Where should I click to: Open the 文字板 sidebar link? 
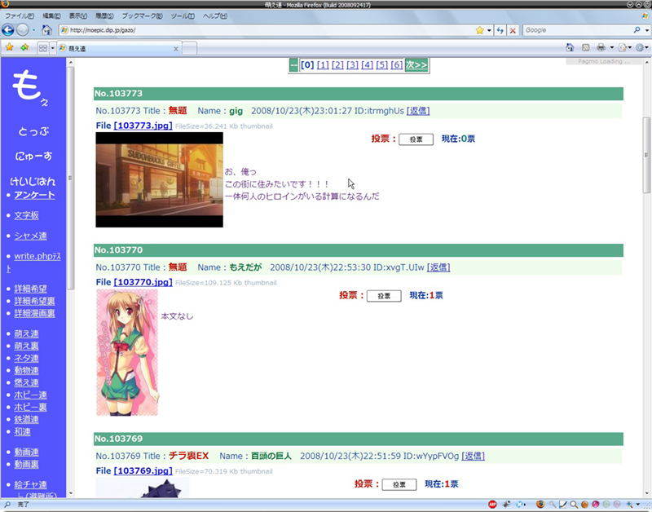(27, 215)
